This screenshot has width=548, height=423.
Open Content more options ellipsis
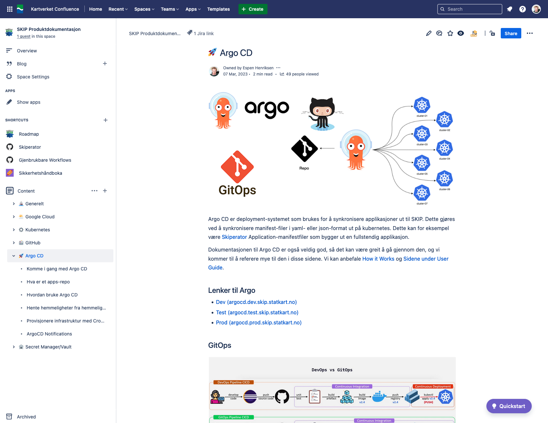point(94,191)
